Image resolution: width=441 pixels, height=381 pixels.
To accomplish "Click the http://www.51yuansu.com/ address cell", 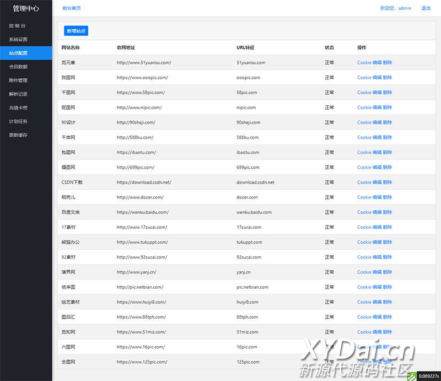I will click(144, 62).
